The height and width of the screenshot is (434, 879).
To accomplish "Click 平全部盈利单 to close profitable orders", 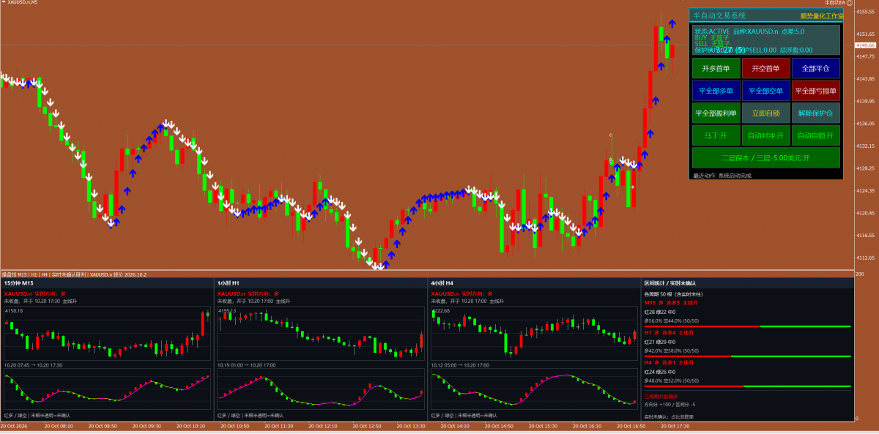I will pyautogui.click(x=716, y=113).
